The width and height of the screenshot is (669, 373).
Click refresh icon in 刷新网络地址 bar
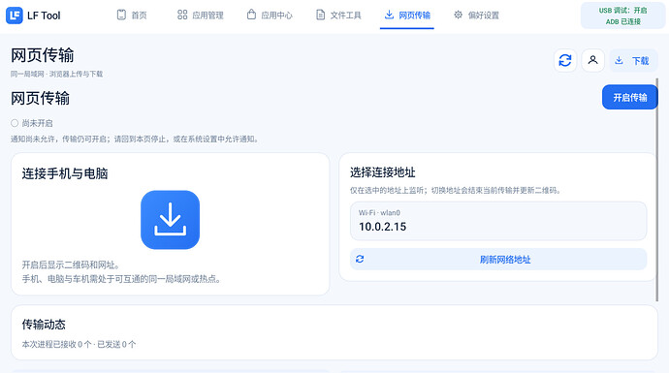point(360,260)
